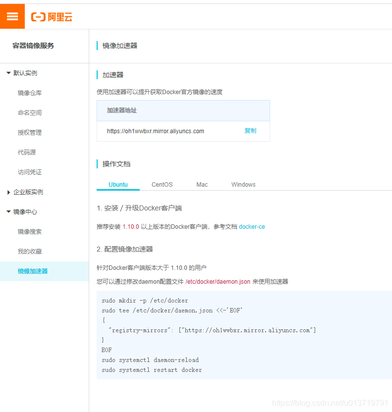Click the 'sudo mkdir -p /etc/docker' code line
Viewport: 392px width, 412px height.
[145, 301]
